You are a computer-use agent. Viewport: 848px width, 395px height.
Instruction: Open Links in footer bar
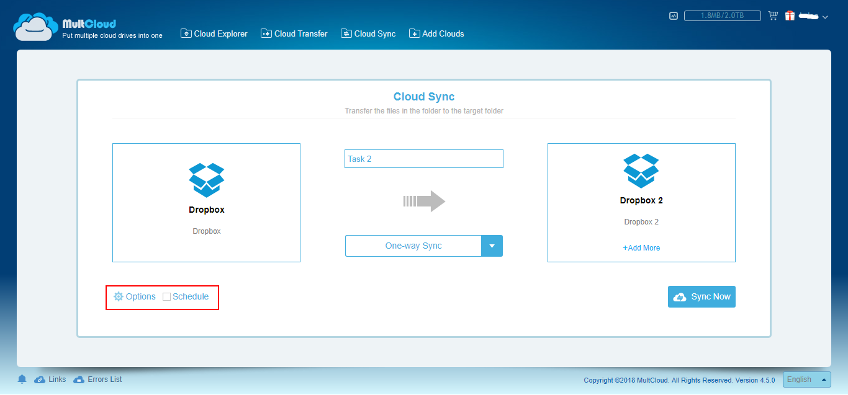pyautogui.click(x=50, y=379)
